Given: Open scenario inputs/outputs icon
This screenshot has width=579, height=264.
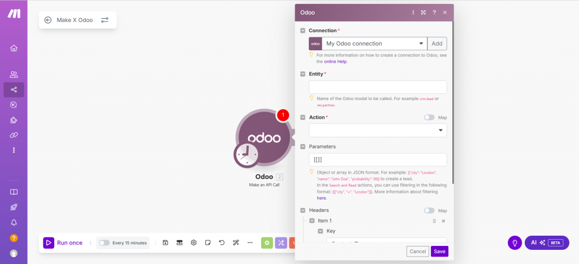Looking at the screenshot, I should 179,243.
